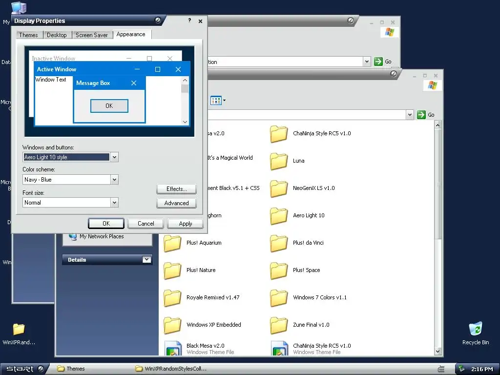Click the front explorer window's scroll up arrow
Image resolution: width=500 pixels, height=375 pixels.
(438, 125)
